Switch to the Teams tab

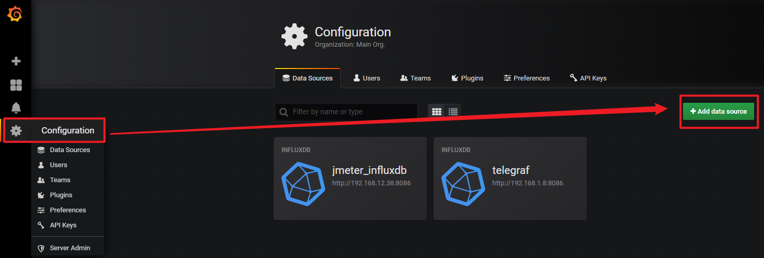415,78
